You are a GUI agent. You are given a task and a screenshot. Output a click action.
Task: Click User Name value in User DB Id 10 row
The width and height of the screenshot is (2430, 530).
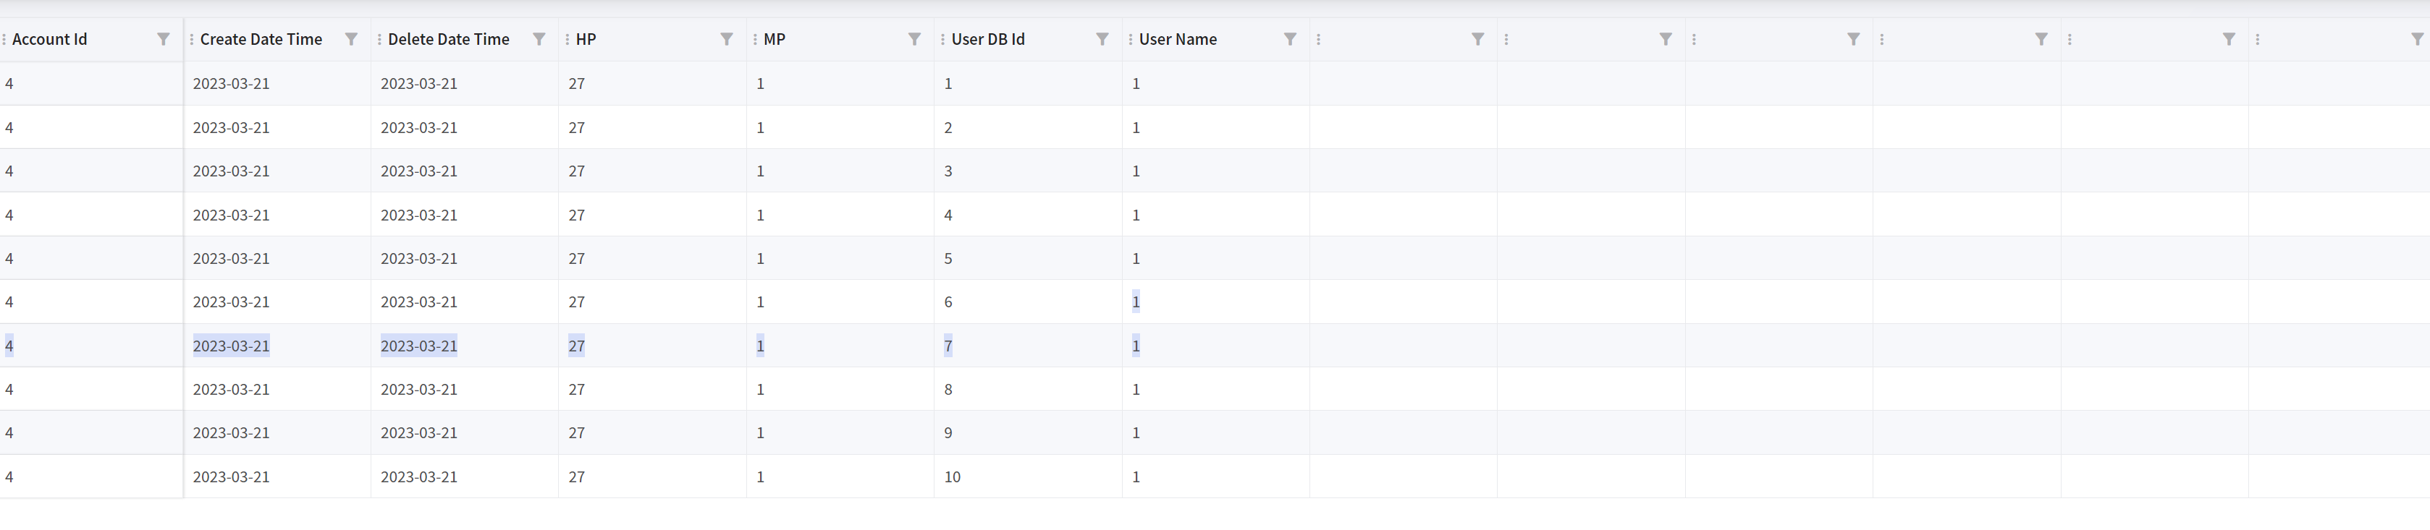click(1136, 477)
